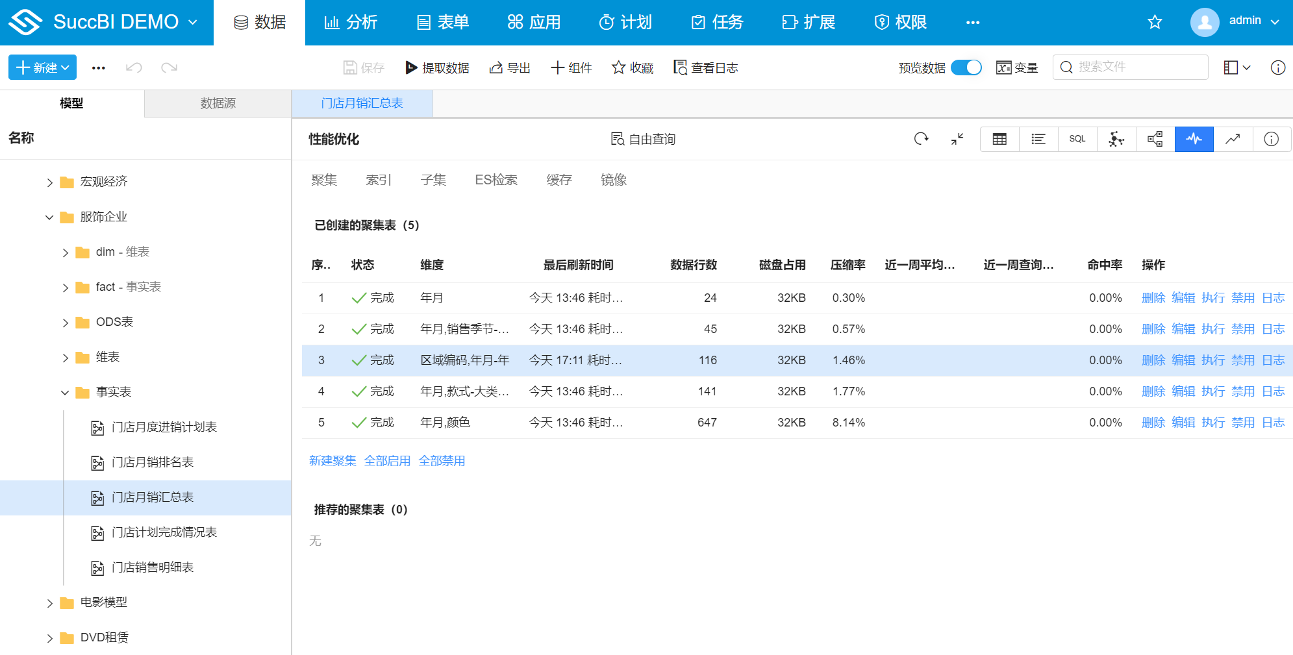Collapse the 服饰企业 folder

click(49, 217)
